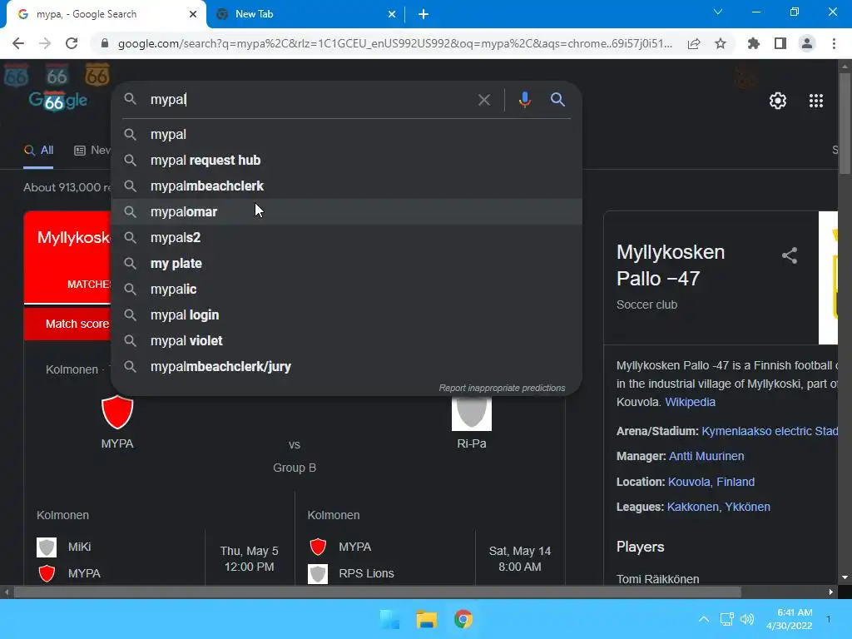The image size is (852, 639).
Task: Click the browser forward arrow
Action: point(45,43)
